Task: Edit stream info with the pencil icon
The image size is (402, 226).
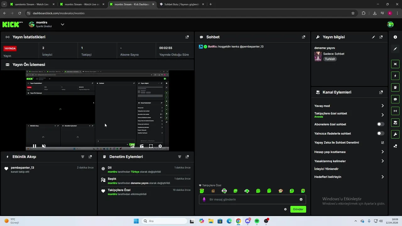Action: pyautogui.click(x=373, y=37)
